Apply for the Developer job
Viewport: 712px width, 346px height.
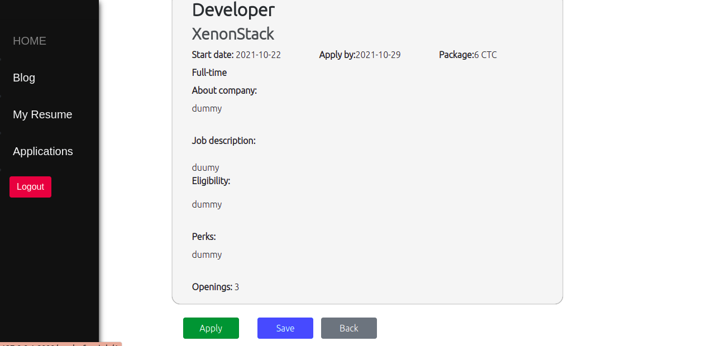pos(211,328)
